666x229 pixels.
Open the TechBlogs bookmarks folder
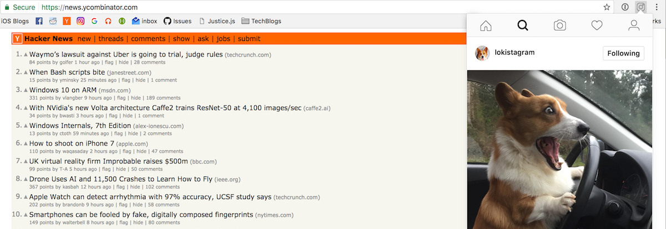tap(261, 21)
